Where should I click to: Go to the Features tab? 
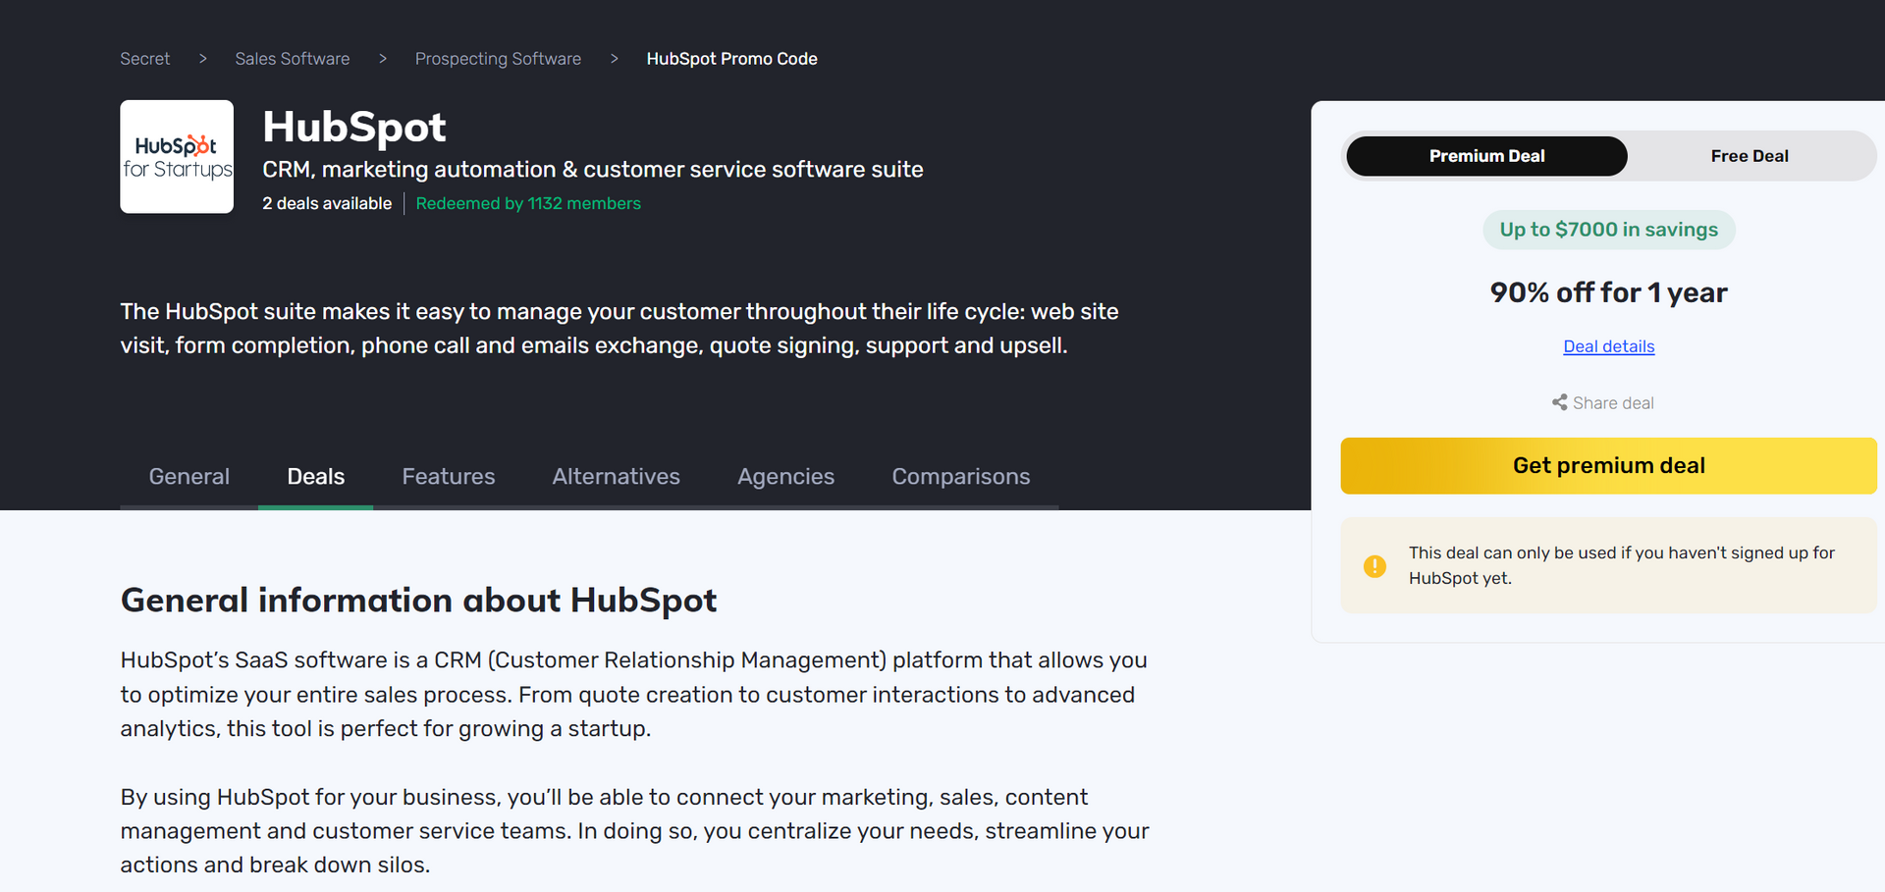click(x=449, y=477)
